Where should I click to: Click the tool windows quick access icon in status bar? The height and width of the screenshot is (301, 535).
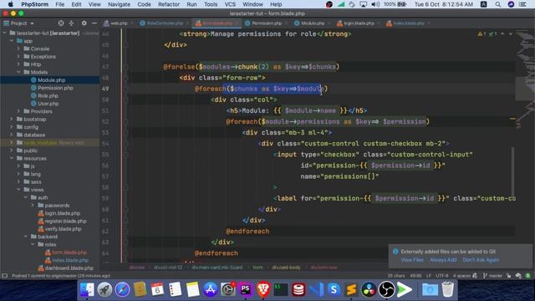click(4, 276)
